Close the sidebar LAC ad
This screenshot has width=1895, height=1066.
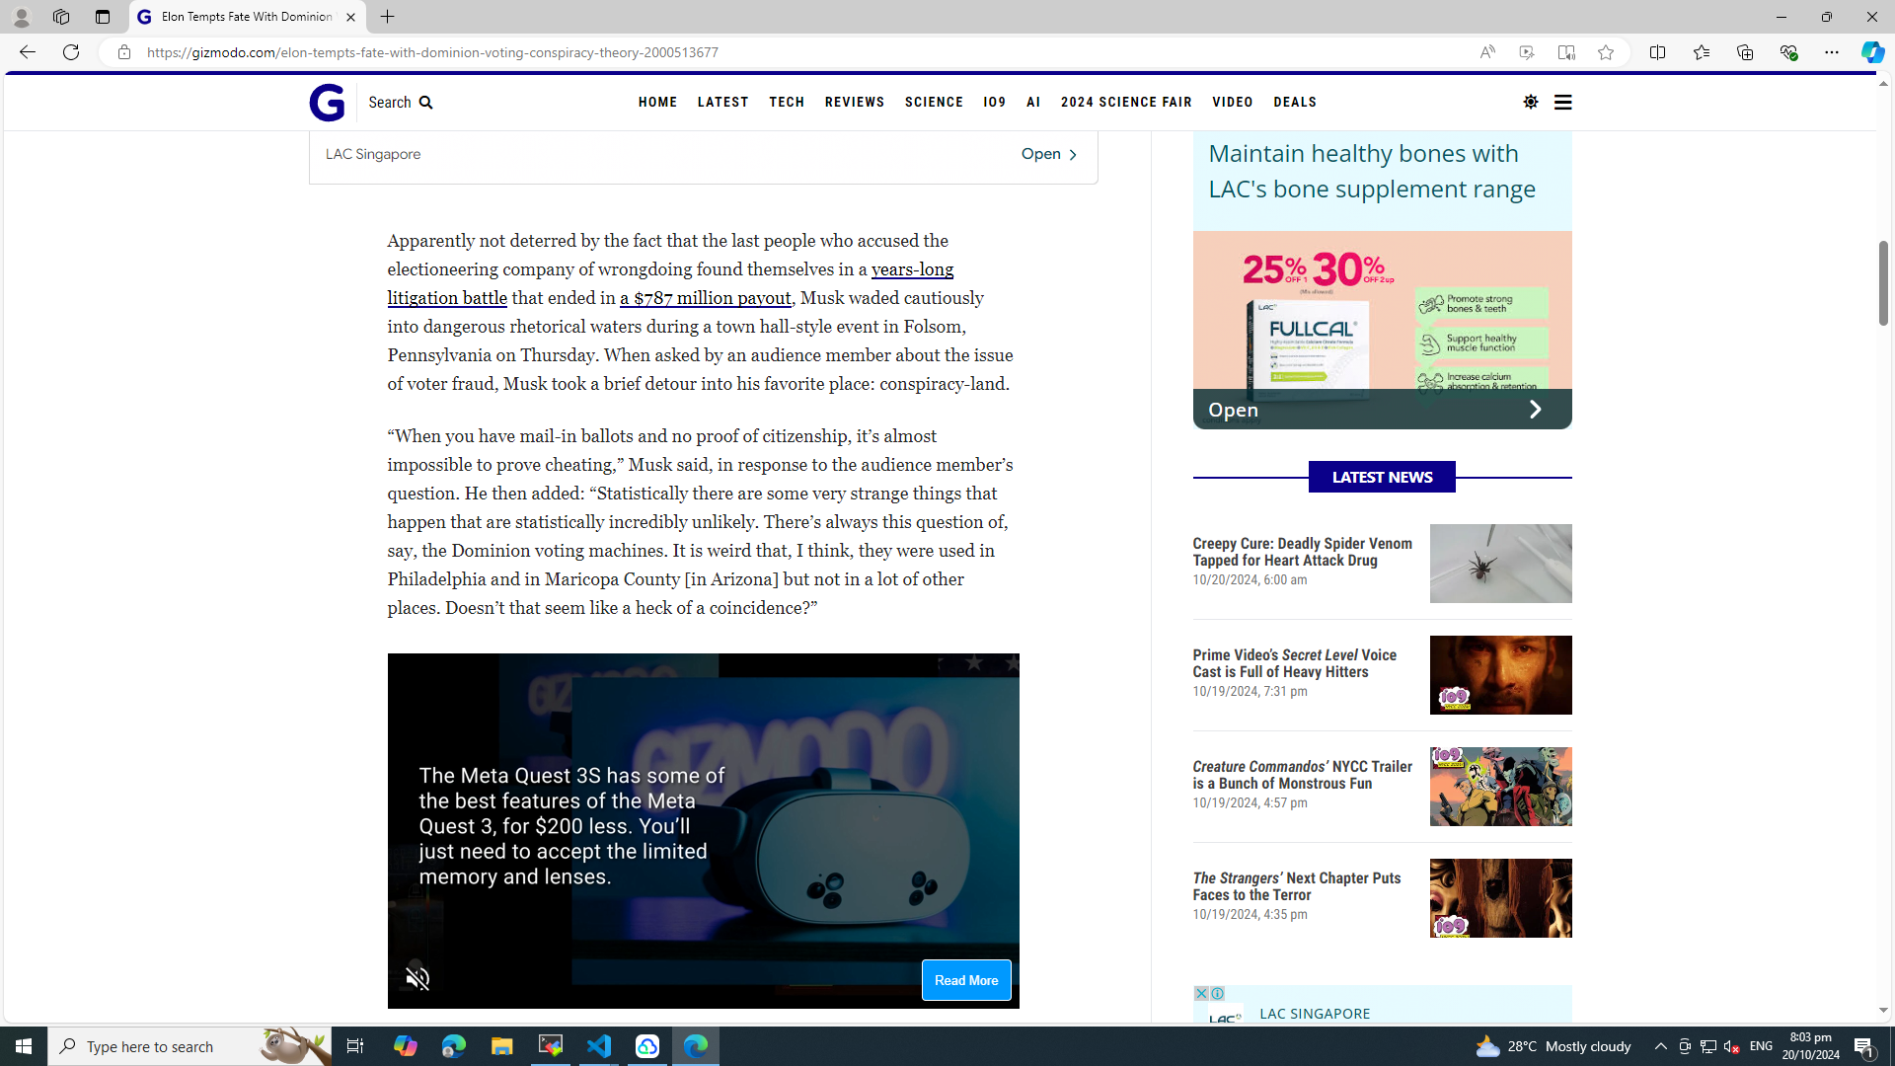(1200, 993)
